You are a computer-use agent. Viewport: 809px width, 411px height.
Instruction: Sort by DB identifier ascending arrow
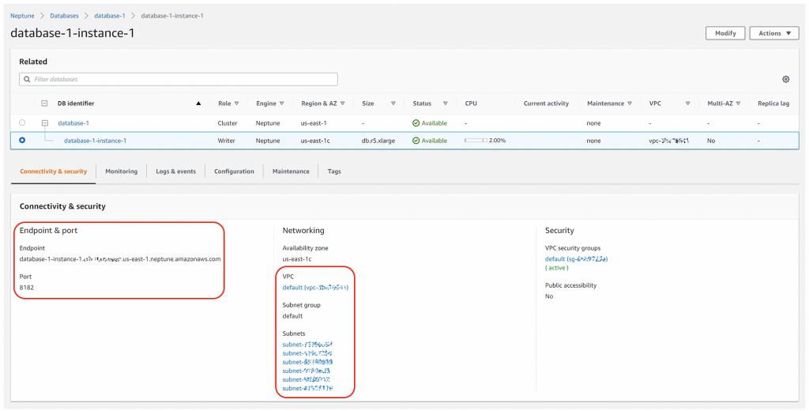[x=198, y=104]
